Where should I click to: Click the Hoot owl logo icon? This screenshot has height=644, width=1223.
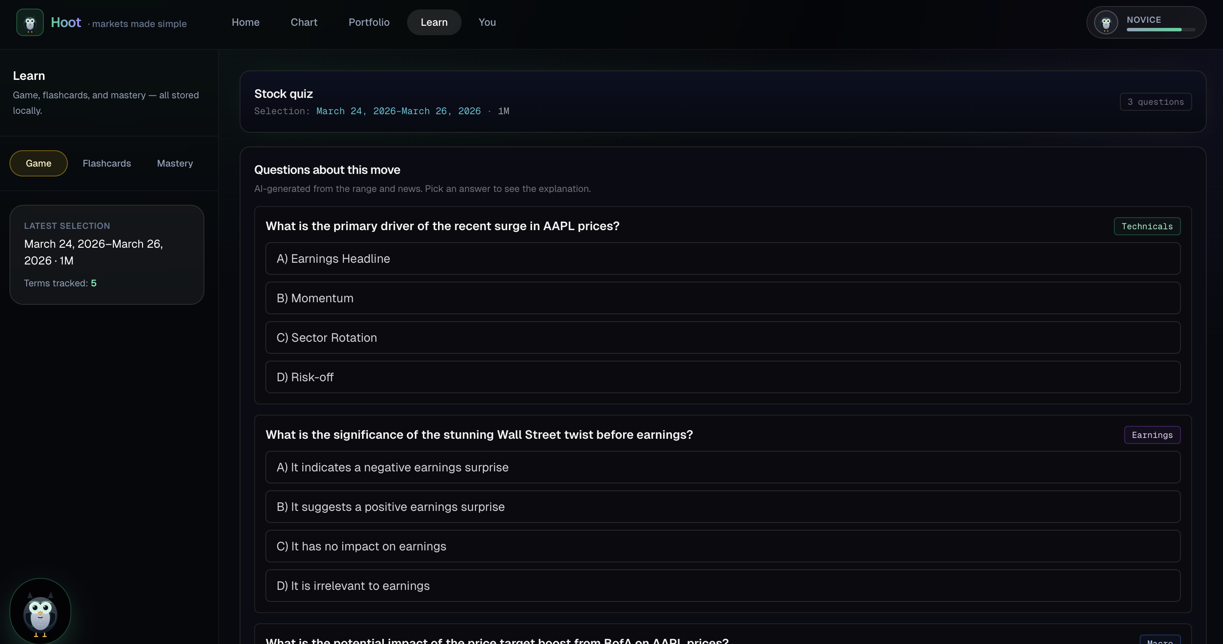coord(30,22)
